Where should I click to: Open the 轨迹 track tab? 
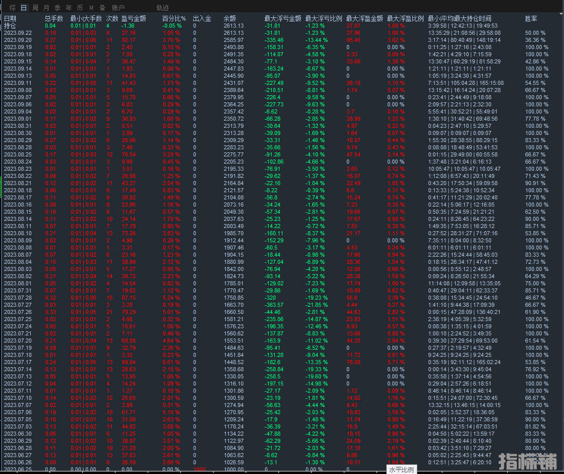(162, 8)
